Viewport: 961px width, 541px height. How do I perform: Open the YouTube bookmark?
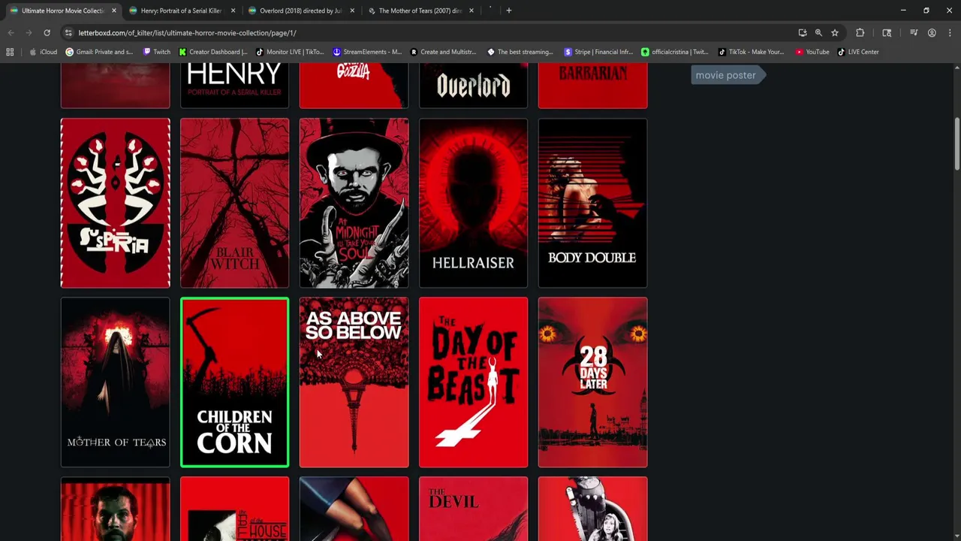[x=812, y=52]
